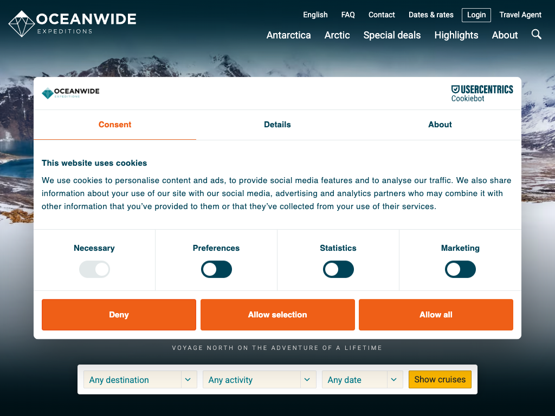The width and height of the screenshot is (555, 416).
Task: Click the Oceanwide Expeditions header logo
Action: click(73, 24)
